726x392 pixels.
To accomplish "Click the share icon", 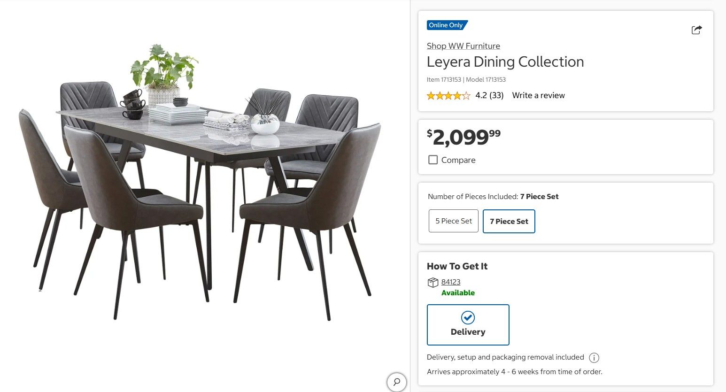I will click(696, 30).
